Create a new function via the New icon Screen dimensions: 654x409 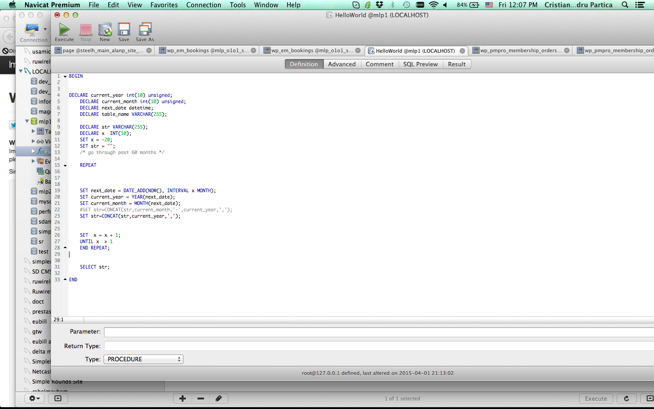(x=105, y=32)
